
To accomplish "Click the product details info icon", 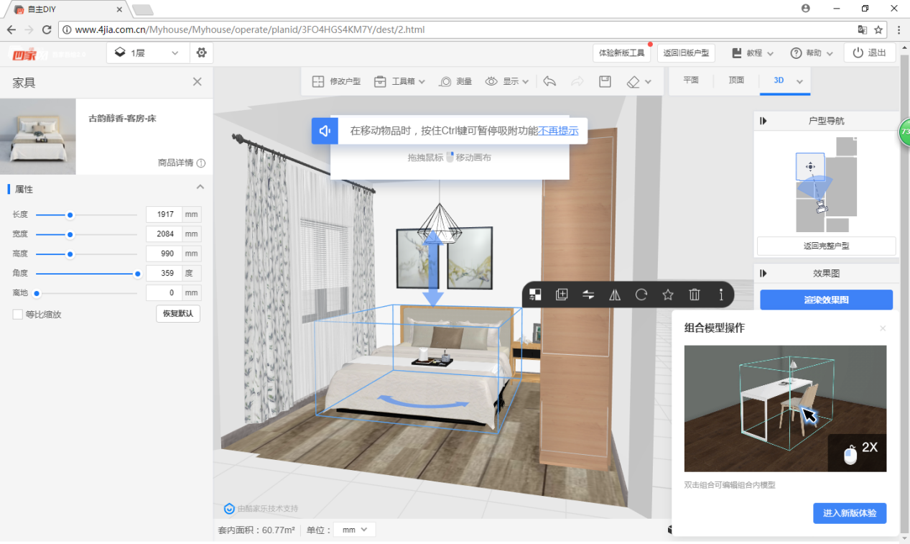I will click(x=201, y=163).
